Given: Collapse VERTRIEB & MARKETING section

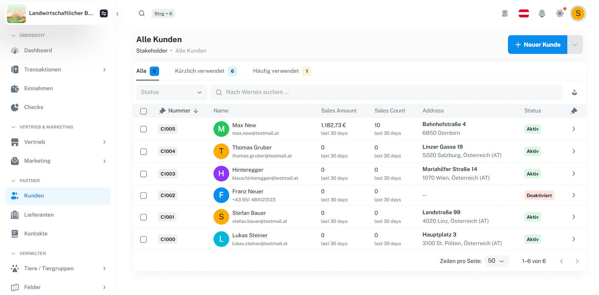Looking at the screenshot, I should click(x=13, y=127).
